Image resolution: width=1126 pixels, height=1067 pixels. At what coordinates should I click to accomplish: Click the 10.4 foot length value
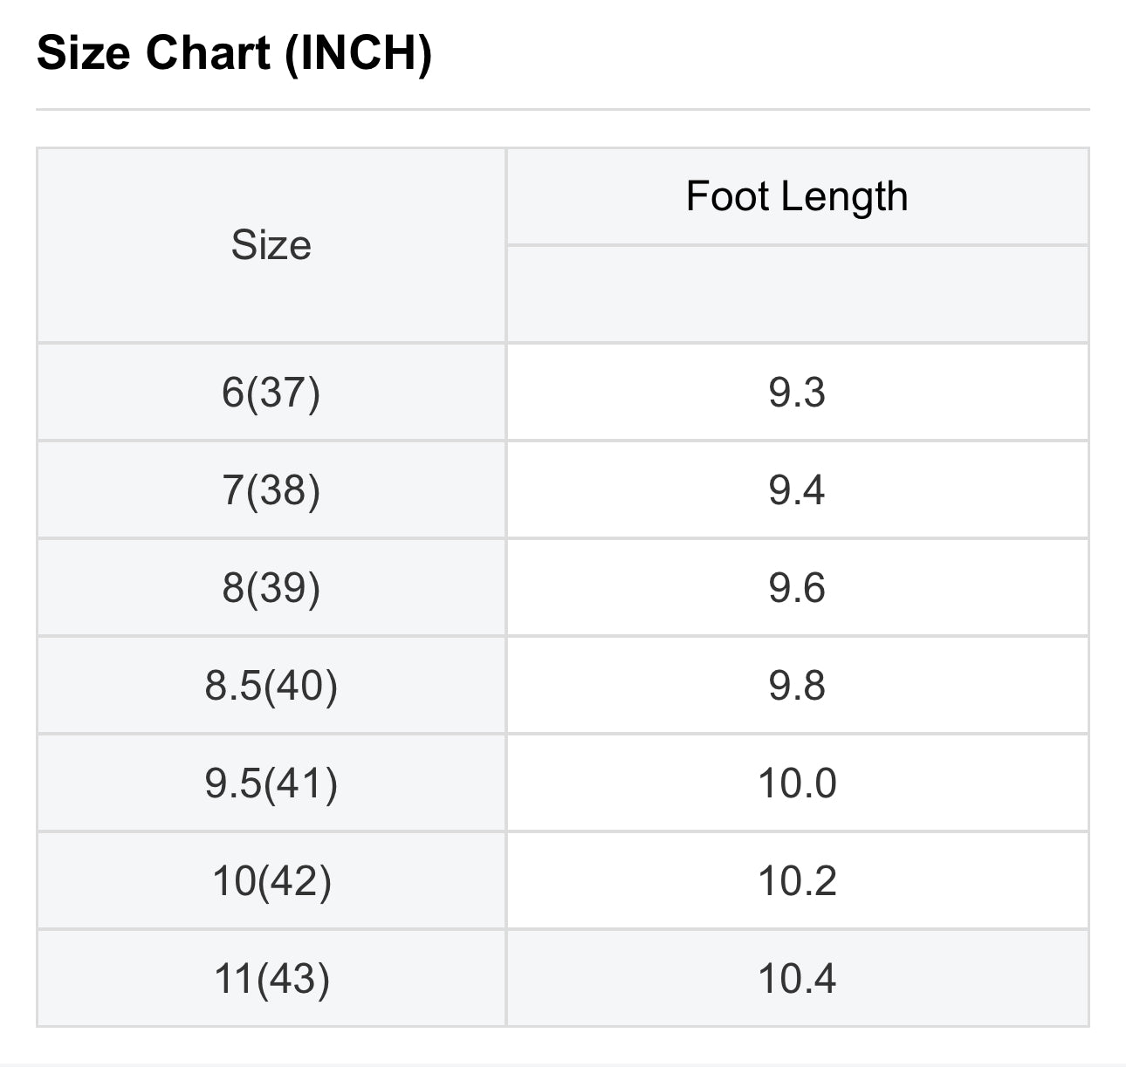797,978
